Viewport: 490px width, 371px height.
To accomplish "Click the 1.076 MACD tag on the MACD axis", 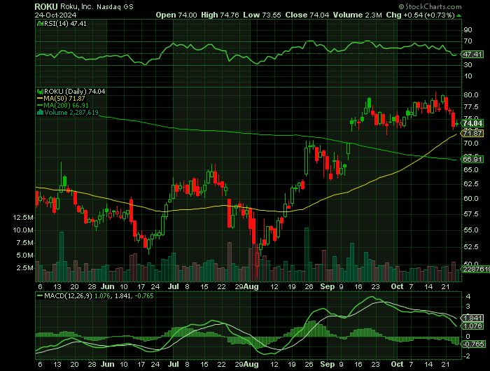I will pyautogui.click(x=473, y=326).
